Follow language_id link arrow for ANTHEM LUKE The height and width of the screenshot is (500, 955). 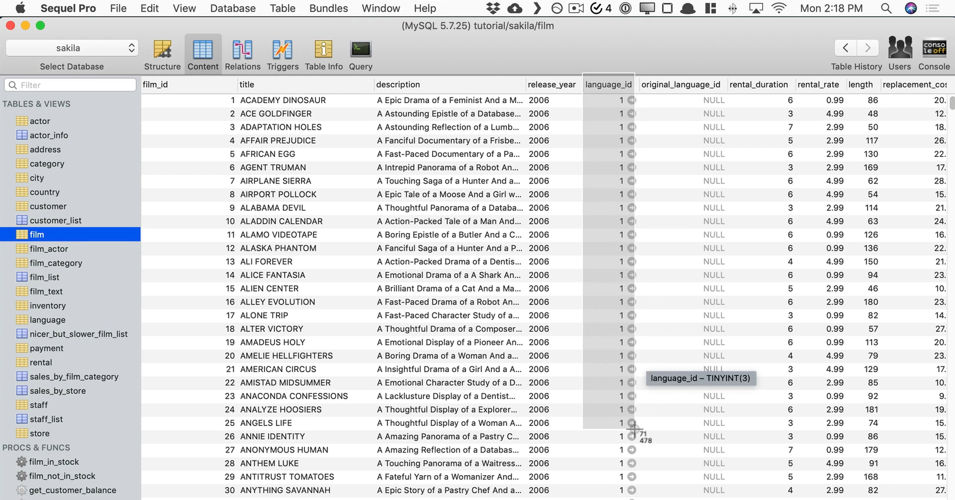[631, 463]
